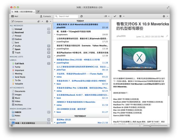This screenshot has width=179, height=140.
Task: Open phed999 PlayStation 4 message
Action: [81, 54]
